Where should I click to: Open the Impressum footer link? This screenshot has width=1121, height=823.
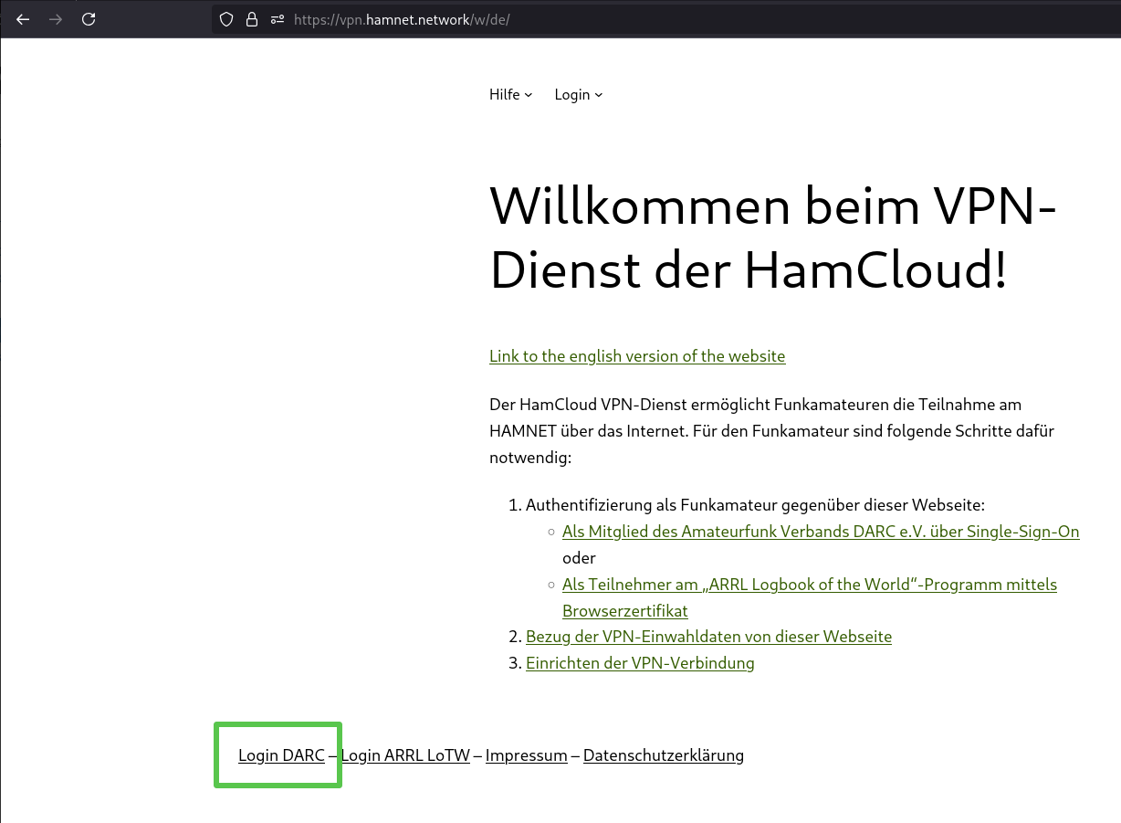(x=527, y=755)
